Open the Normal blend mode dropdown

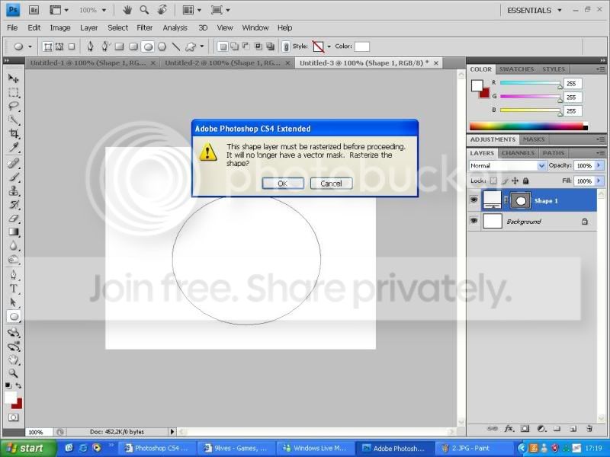point(507,165)
